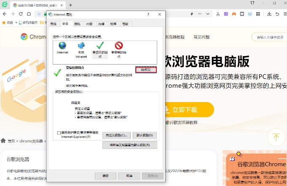Image resolution: width=287 pixels, height=186 pixels.
Task: Click the favorites star icon in bookmarks bar
Action: tap(4, 22)
